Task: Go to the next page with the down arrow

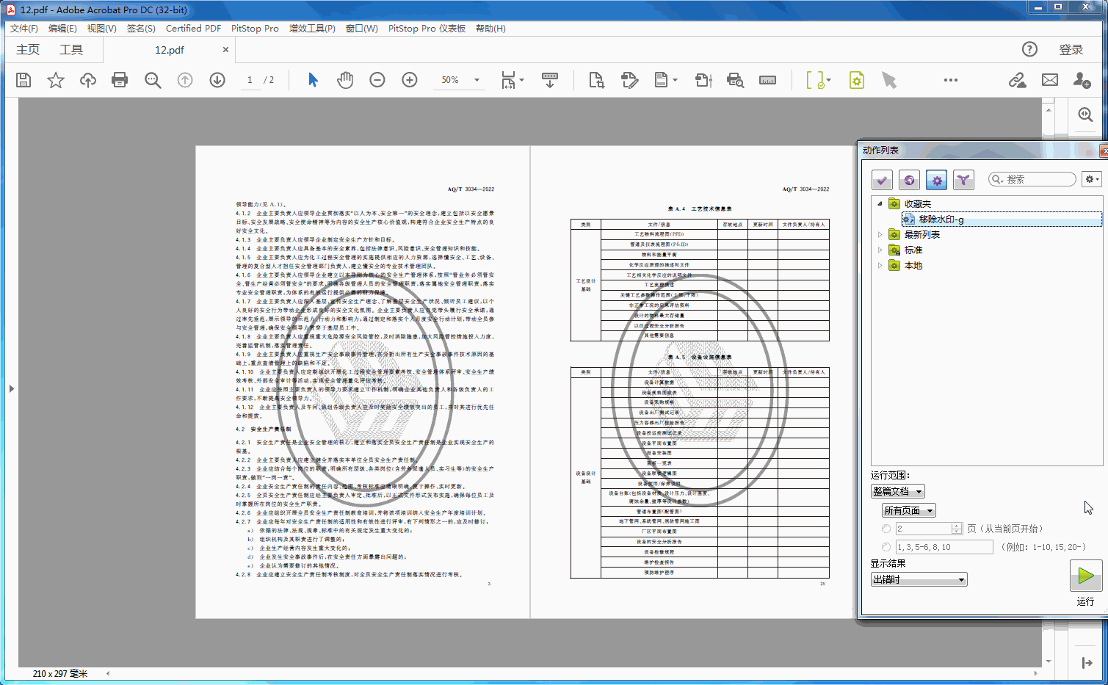Action: [x=217, y=80]
